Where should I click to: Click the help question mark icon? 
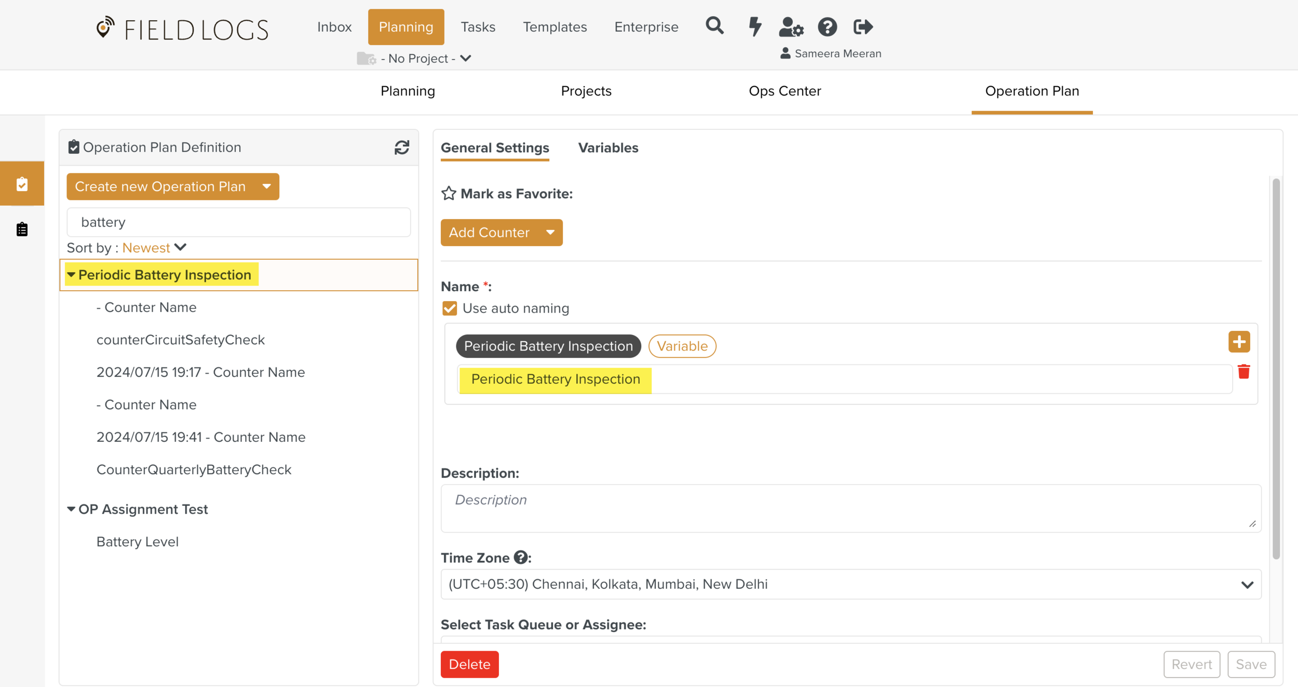click(827, 27)
